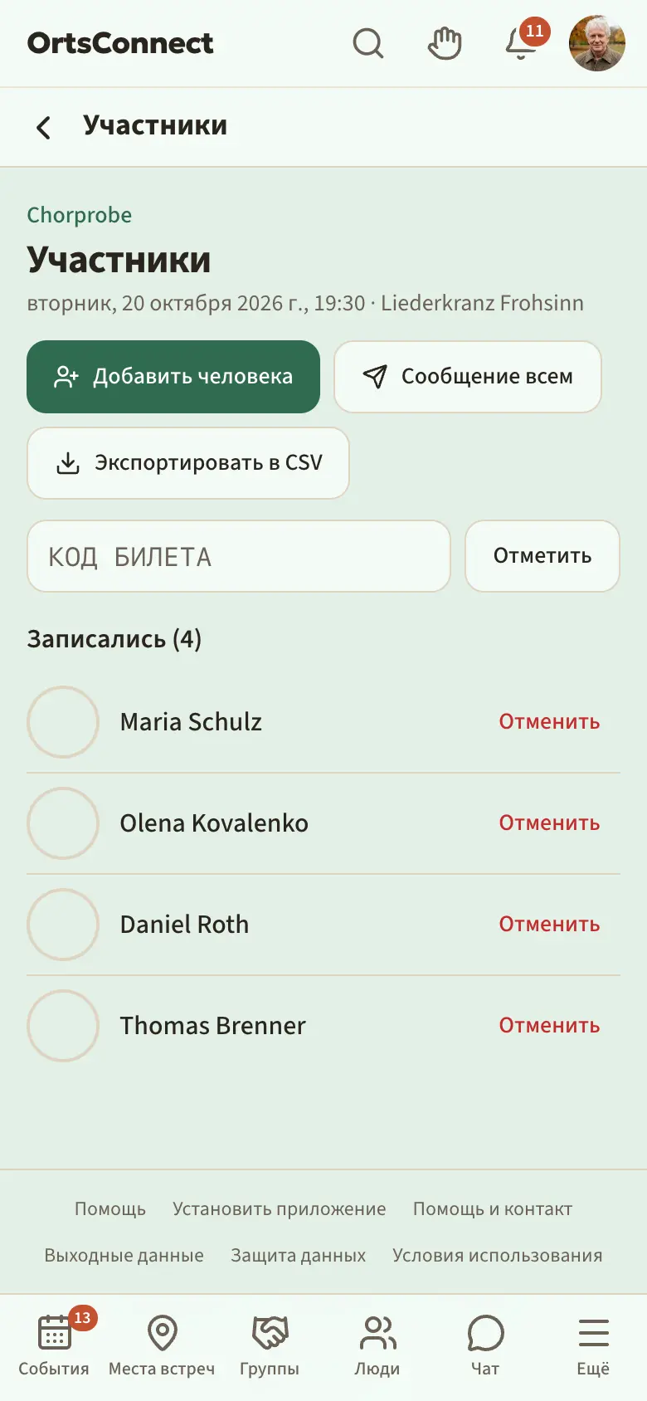The image size is (647, 1401).
Task: Cancel Maria Schulz's registration
Action: point(549,722)
